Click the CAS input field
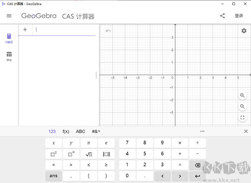This screenshot has height=183, width=251. tap(63, 30)
